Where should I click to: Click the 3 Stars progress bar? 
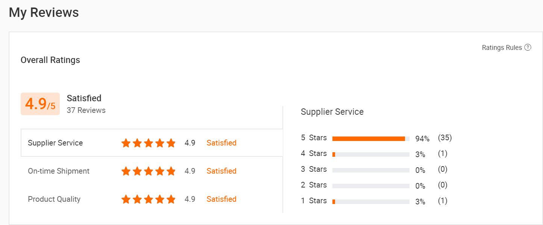(x=371, y=170)
